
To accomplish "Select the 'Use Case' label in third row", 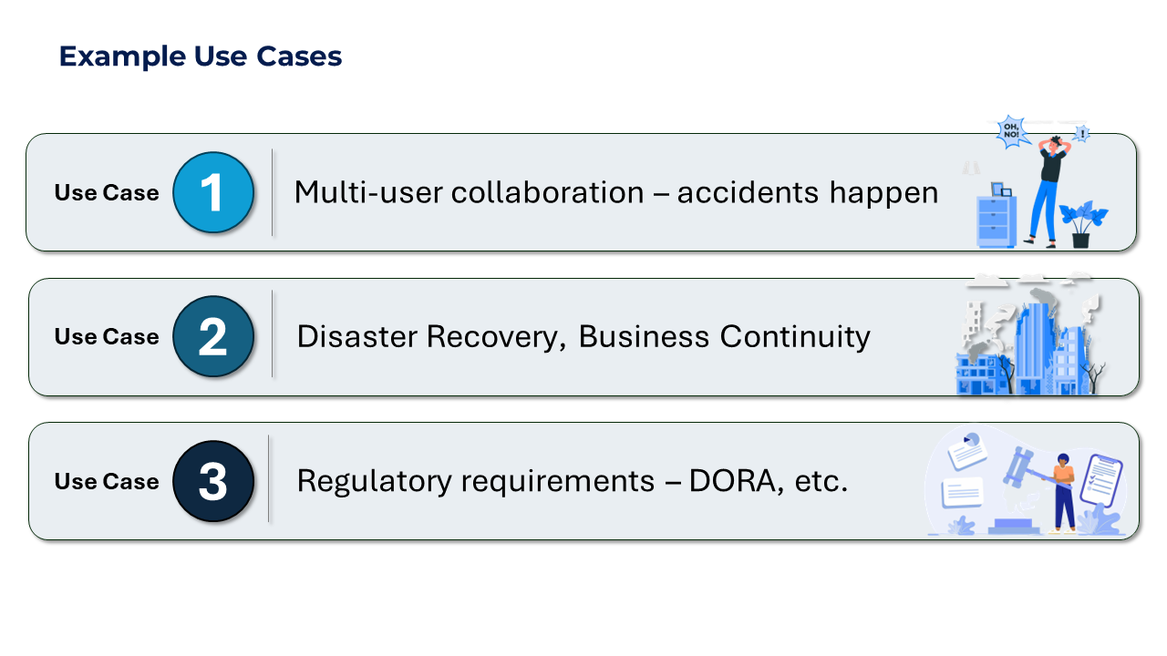I will (x=107, y=482).
